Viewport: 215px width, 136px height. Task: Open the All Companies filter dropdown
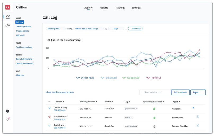click(56, 29)
